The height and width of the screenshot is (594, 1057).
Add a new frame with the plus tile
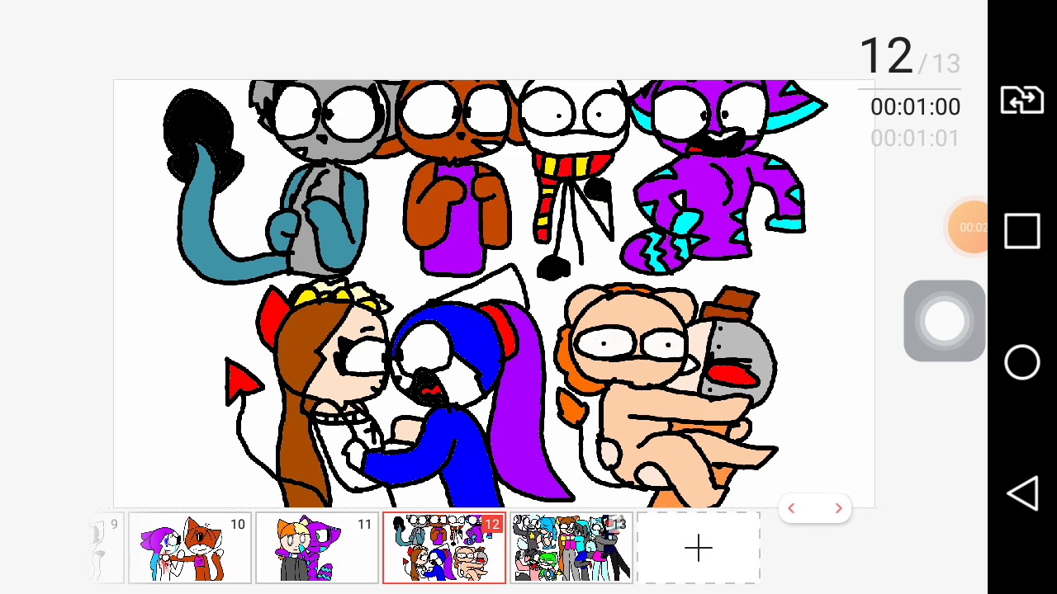698,548
